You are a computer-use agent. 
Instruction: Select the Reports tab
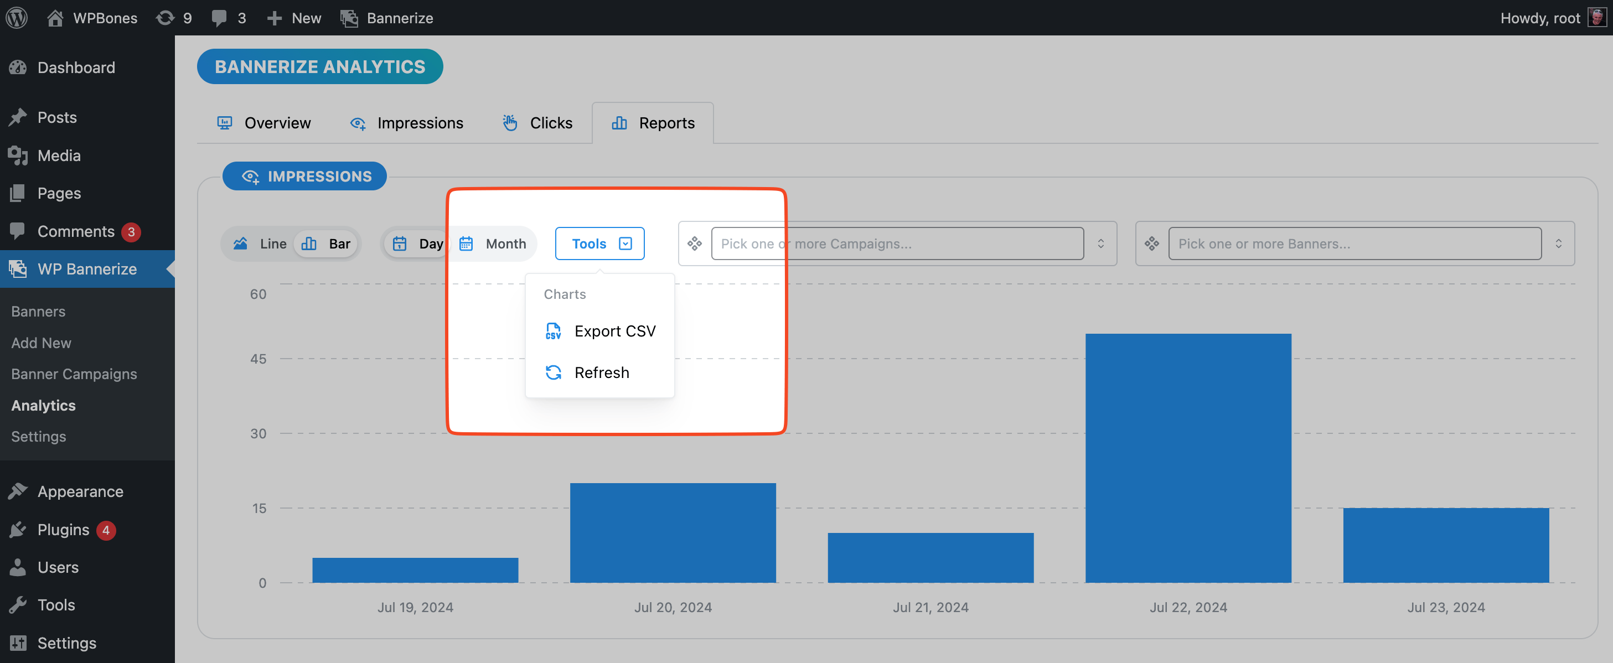pyautogui.click(x=653, y=123)
